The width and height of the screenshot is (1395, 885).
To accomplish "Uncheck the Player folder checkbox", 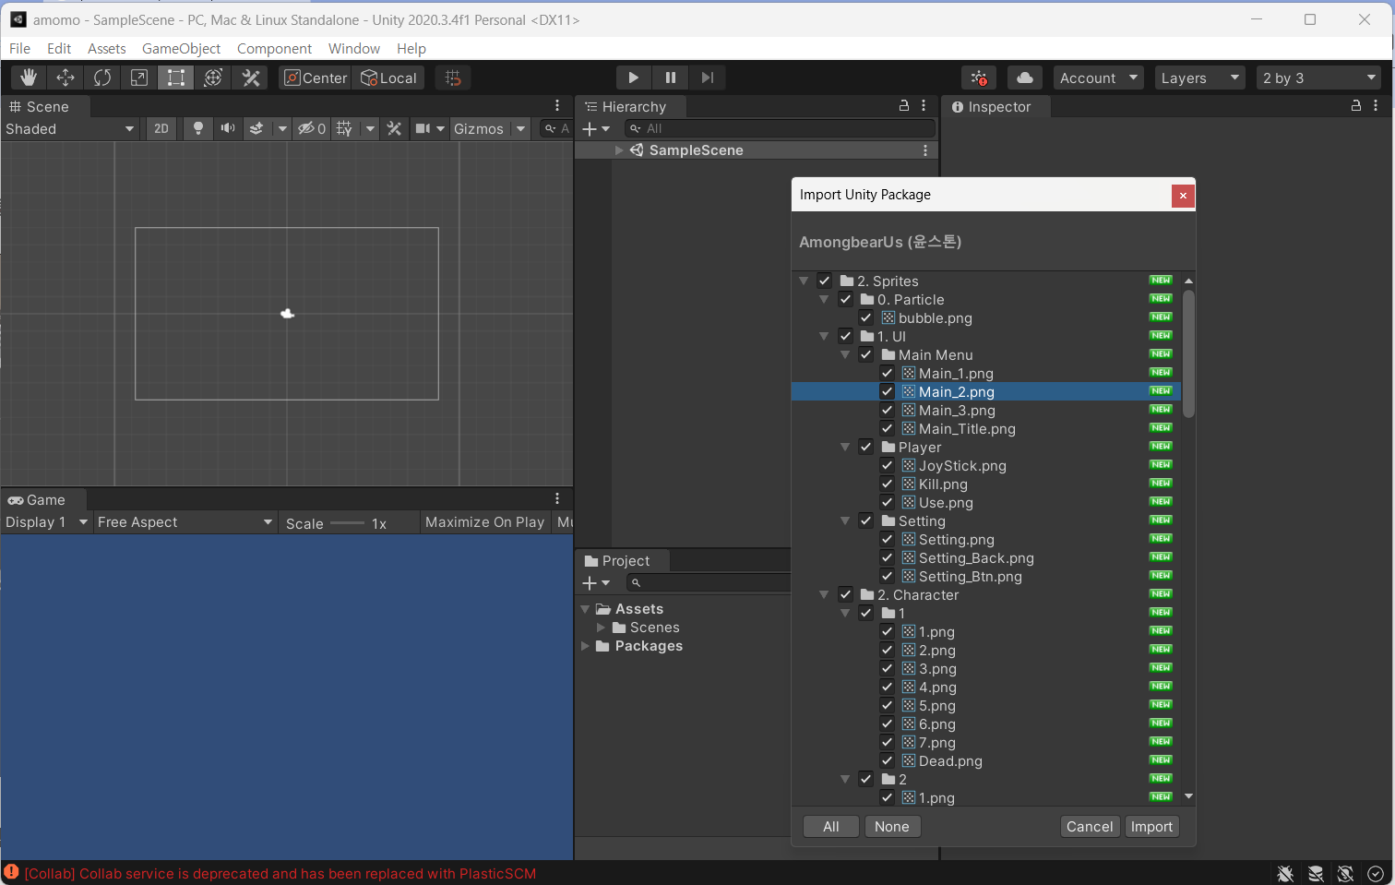I will pyautogui.click(x=865, y=447).
